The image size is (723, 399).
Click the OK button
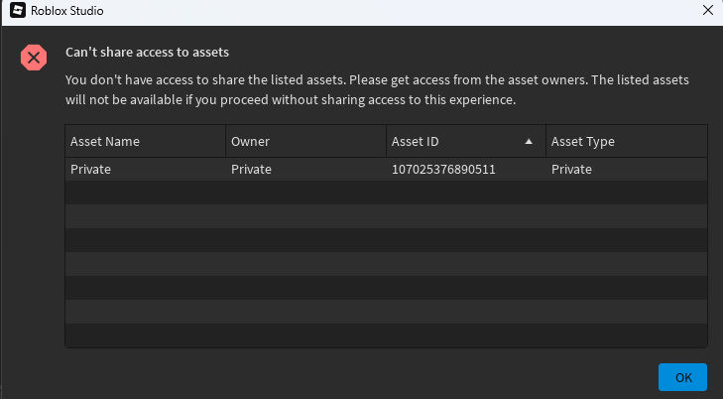682,377
